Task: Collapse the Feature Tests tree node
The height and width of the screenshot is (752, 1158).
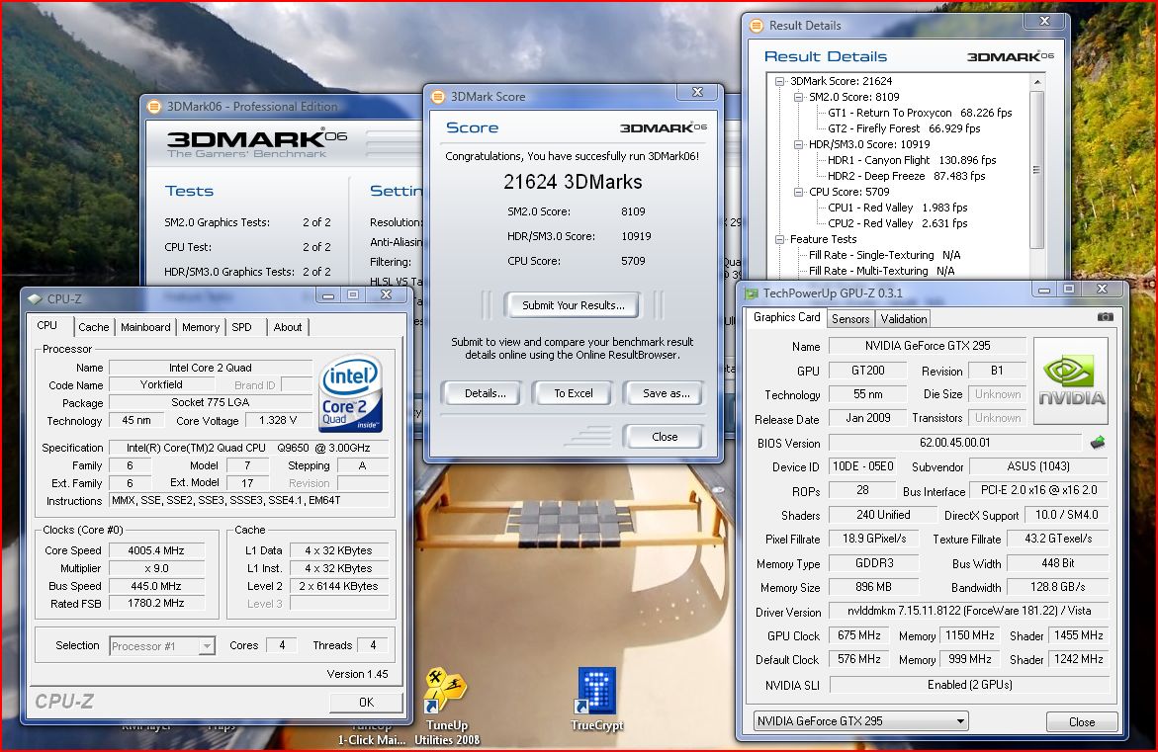Action: (x=780, y=239)
